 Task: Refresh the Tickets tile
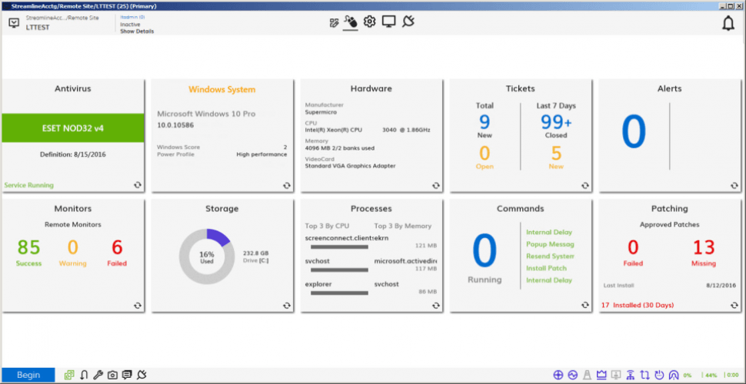[x=584, y=185]
